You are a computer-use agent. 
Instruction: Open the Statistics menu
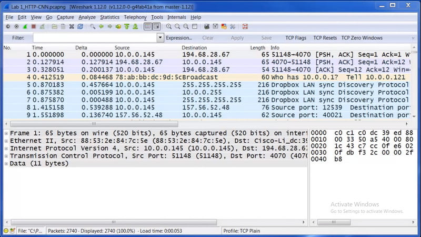click(109, 17)
